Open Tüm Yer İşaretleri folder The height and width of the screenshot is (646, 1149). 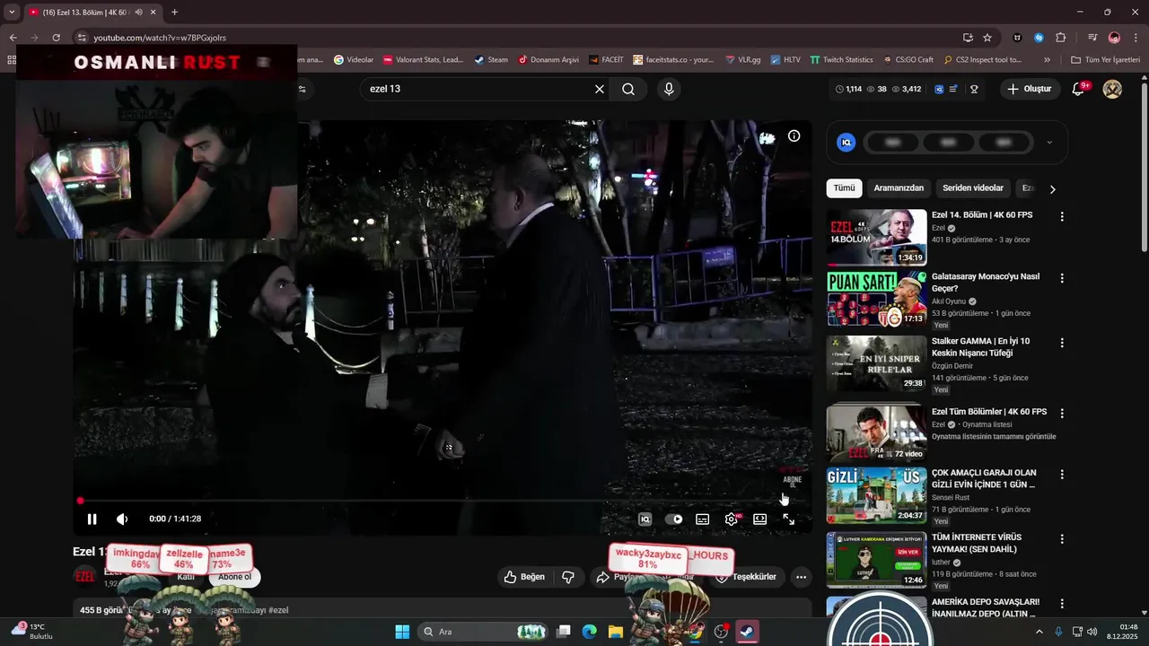(x=1105, y=60)
